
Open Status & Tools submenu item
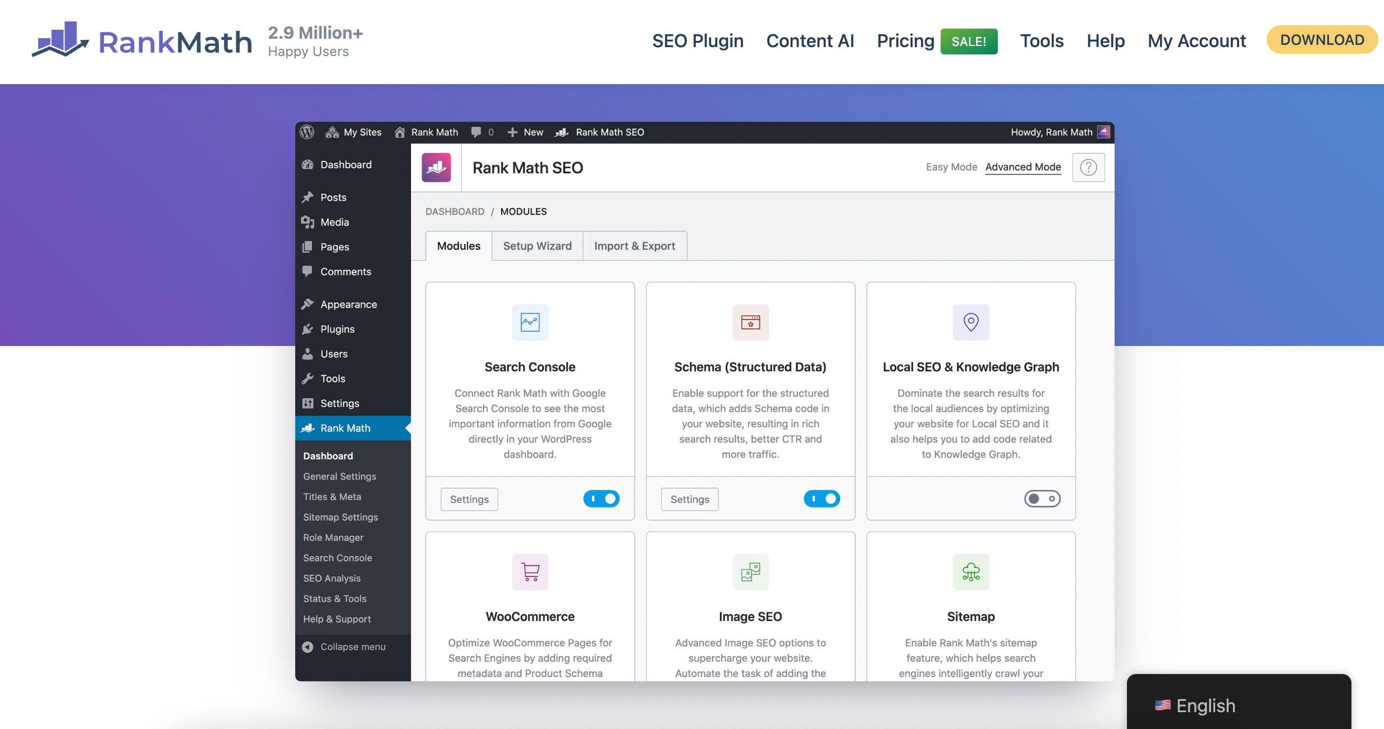[334, 598]
